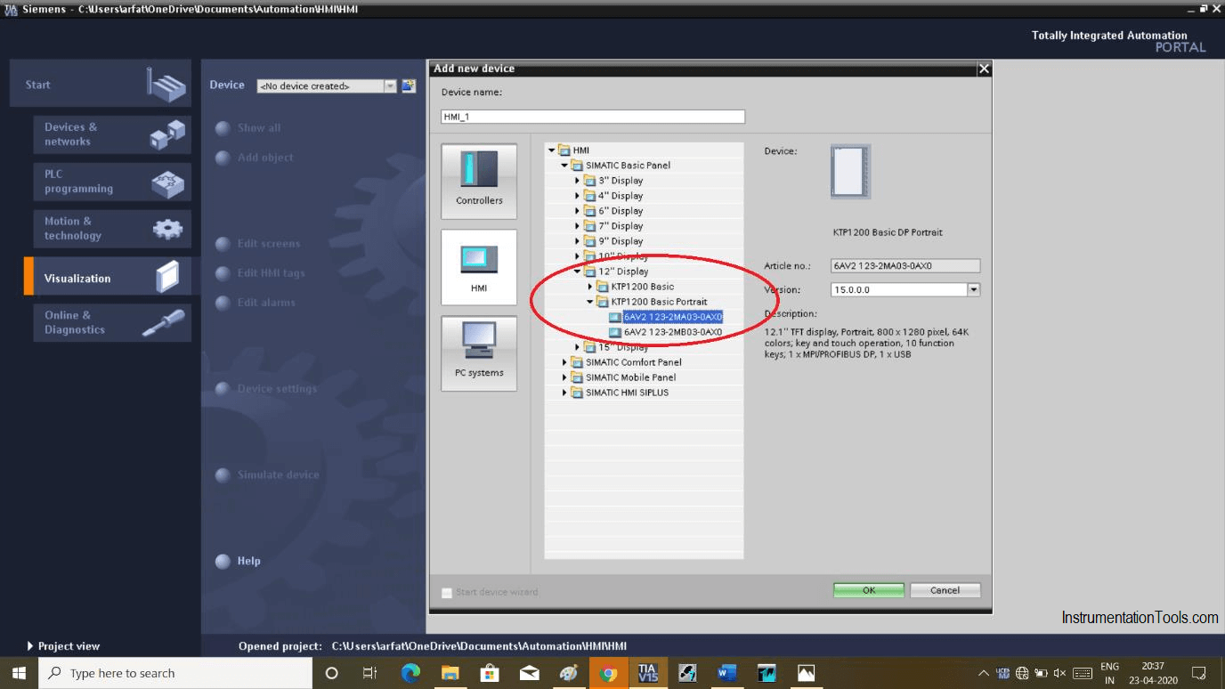Click the volume muted tray icon
This screenshot has height=689, width=1225.
pyautogui.click(x=1059, y=673)
